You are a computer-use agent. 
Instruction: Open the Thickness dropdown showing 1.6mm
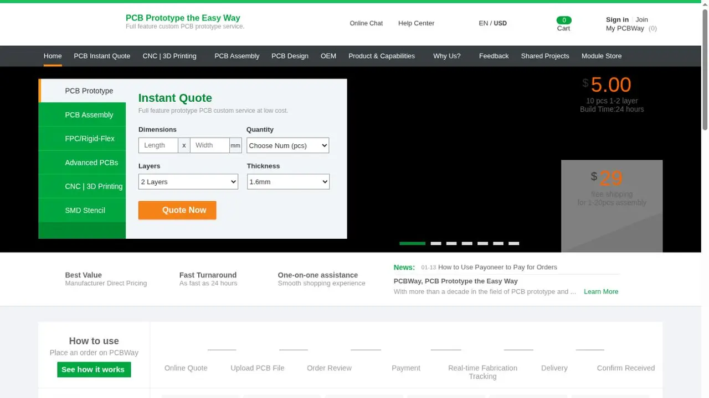[x=288, y=182]
